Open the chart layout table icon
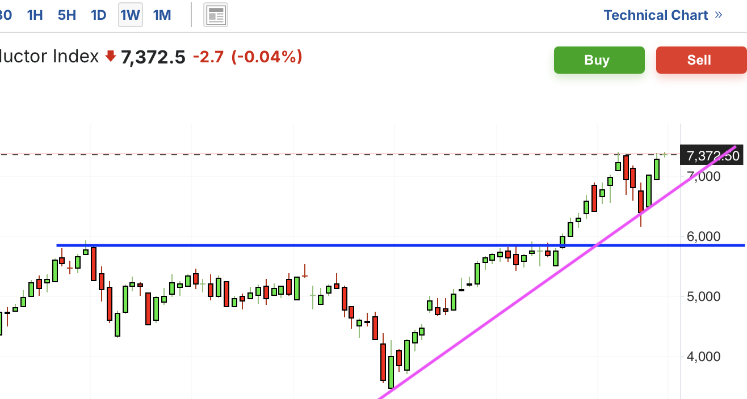Image resolution: width=747 pixels, height=399 pixels. [216, 15]
